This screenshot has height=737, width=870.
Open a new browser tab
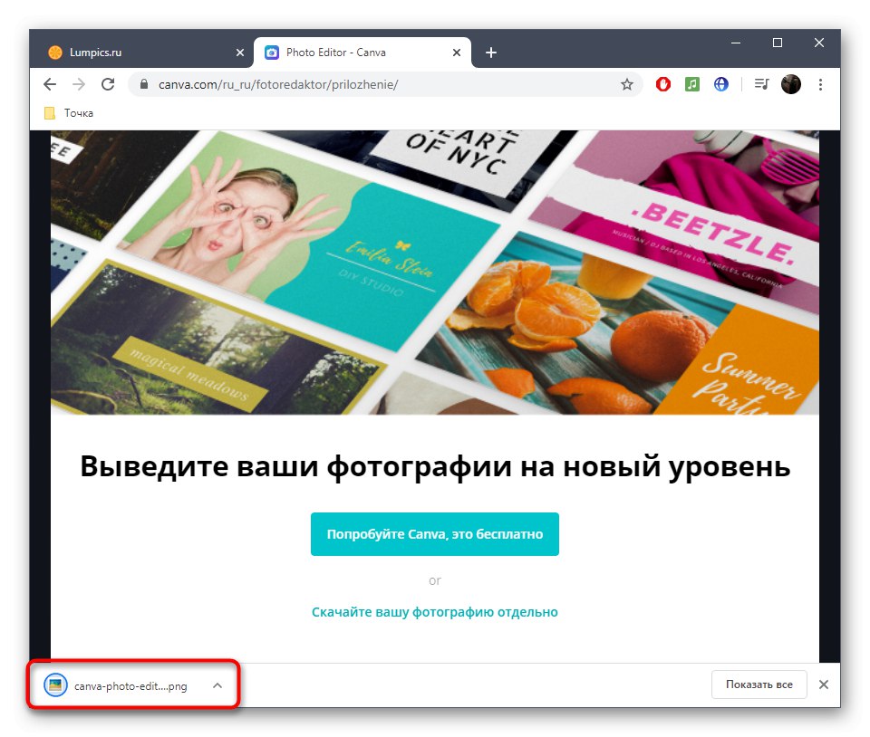(x=490, y=53)
